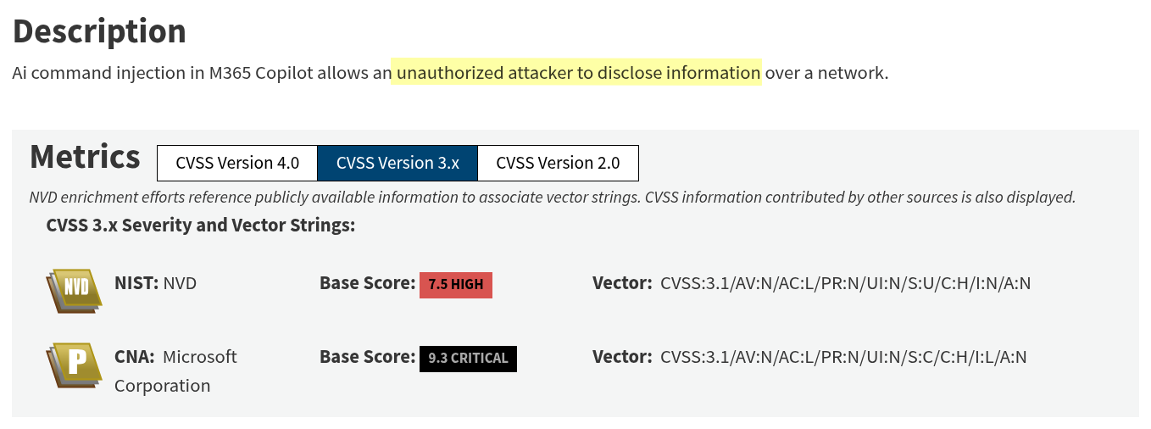Click the italic NVD enrichment efforts note

pyautogui.click(x=552, y=198)
